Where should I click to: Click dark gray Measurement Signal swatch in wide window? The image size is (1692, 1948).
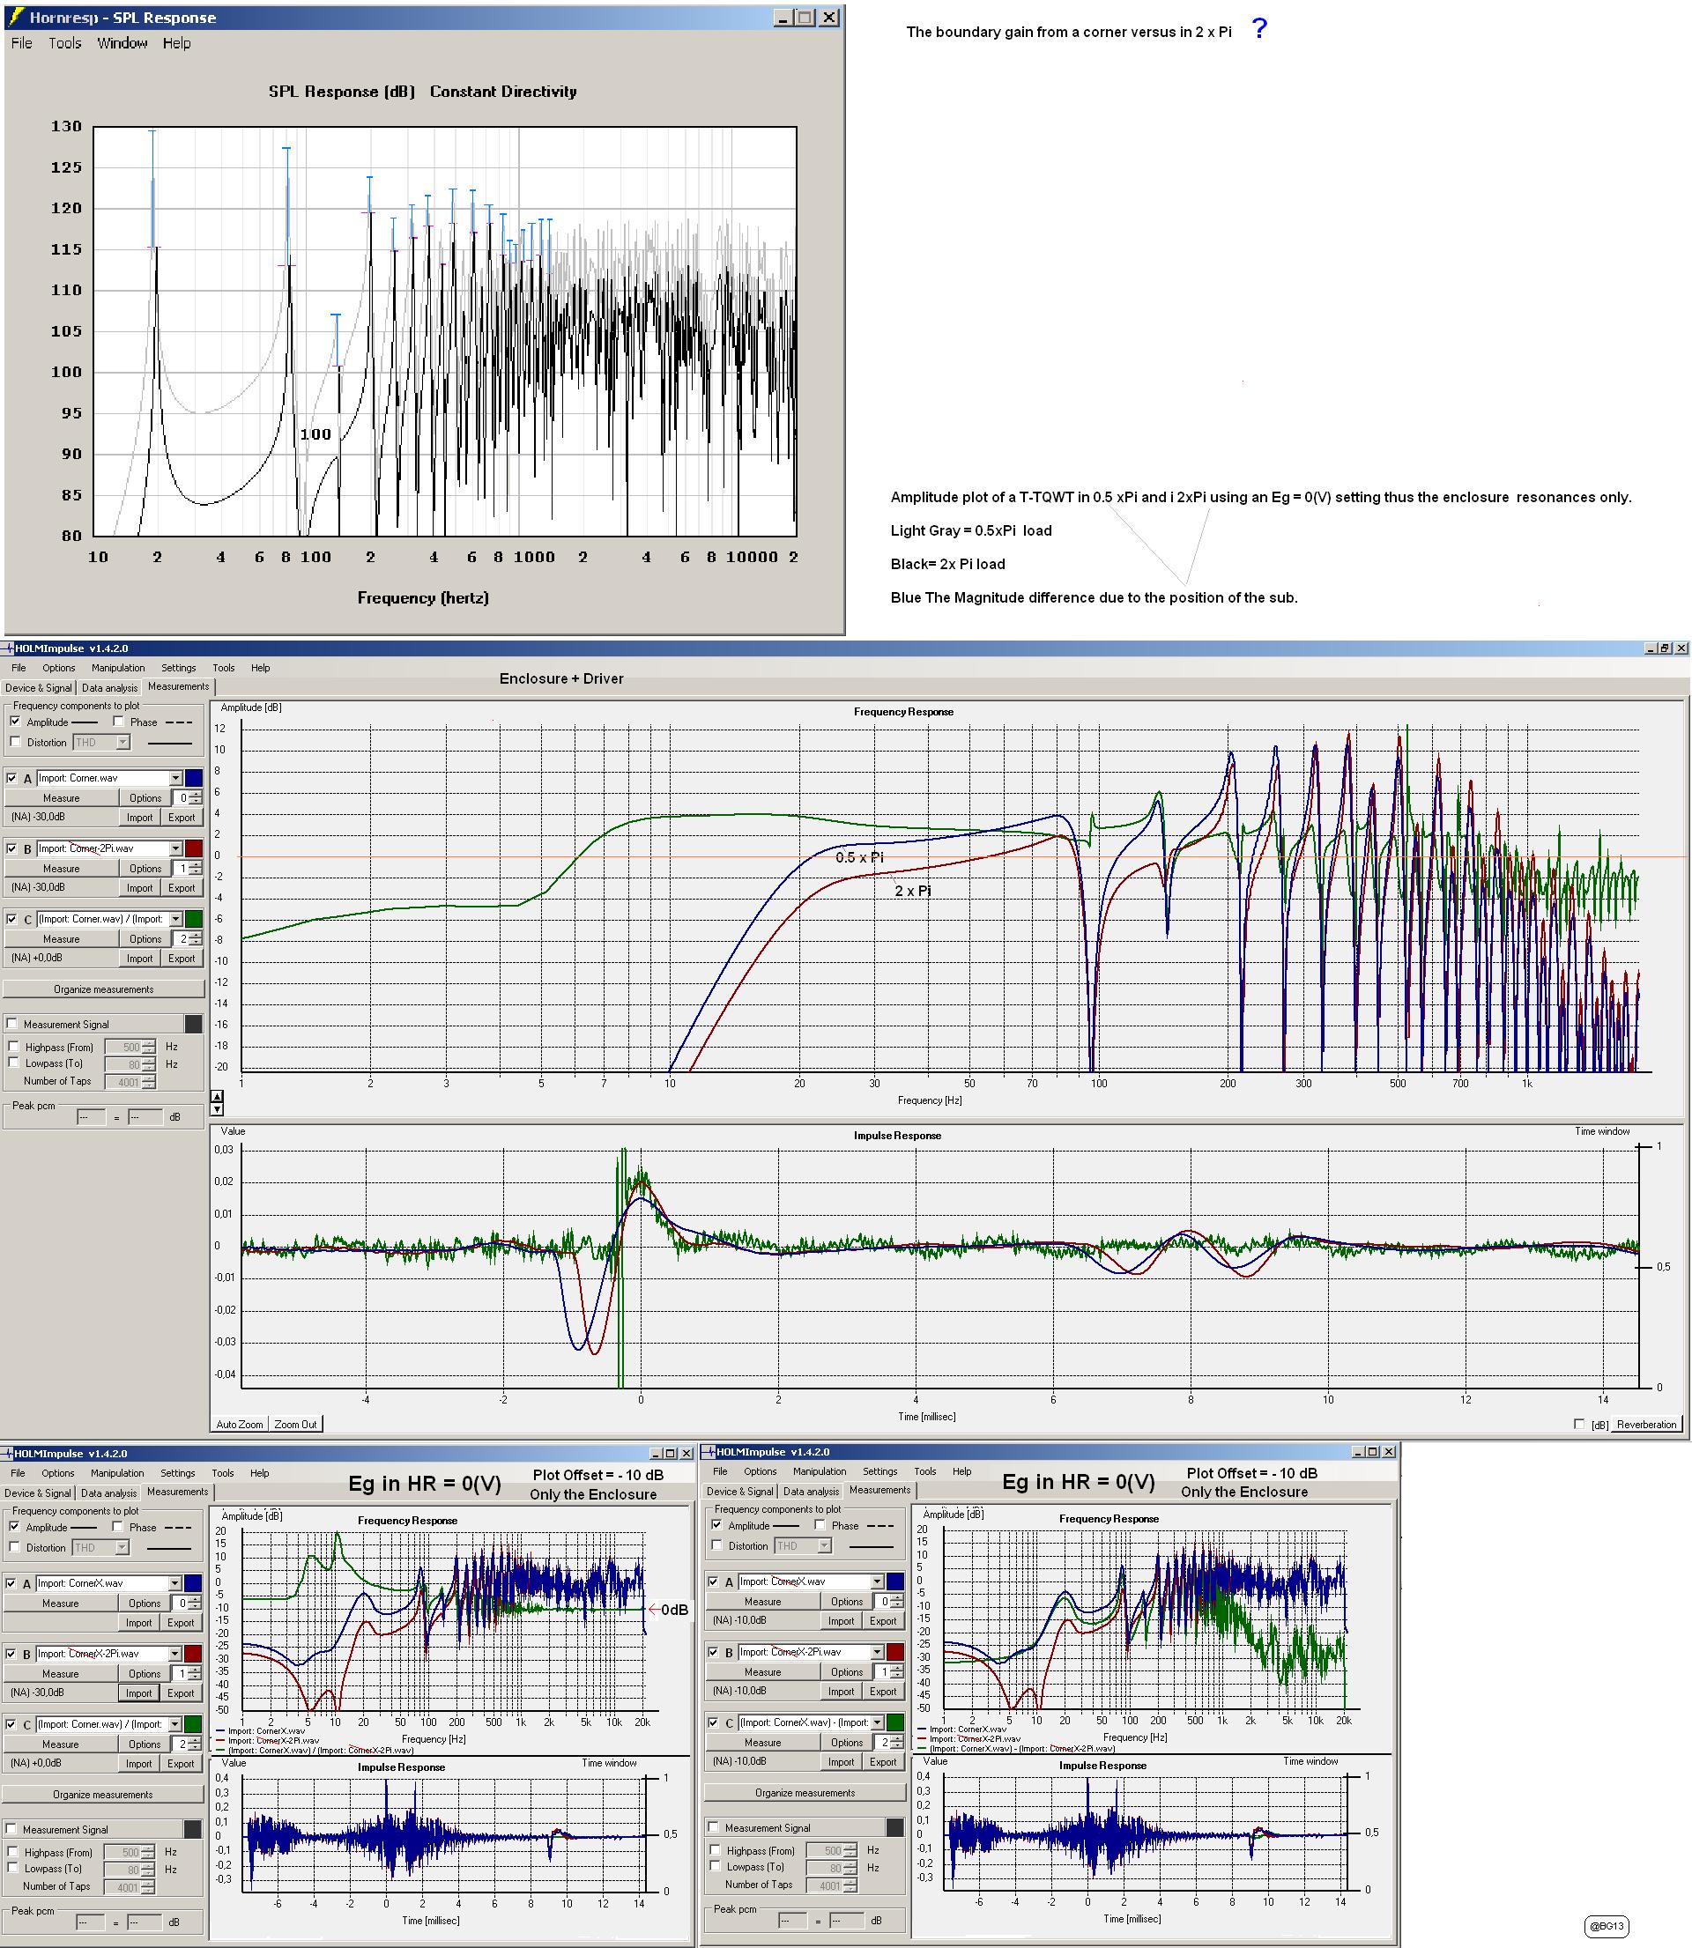pos(194,1024)
